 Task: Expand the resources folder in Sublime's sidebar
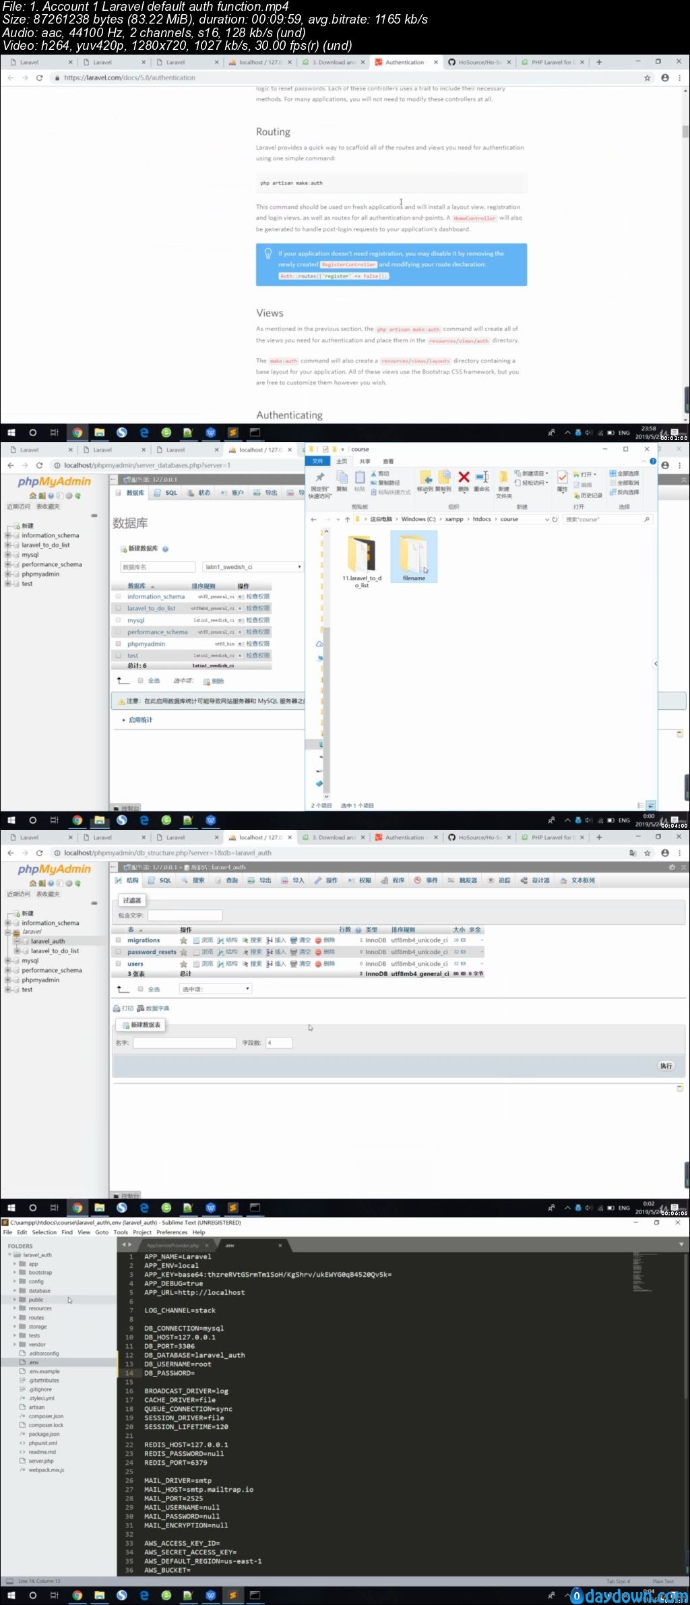coord(15,1308)
